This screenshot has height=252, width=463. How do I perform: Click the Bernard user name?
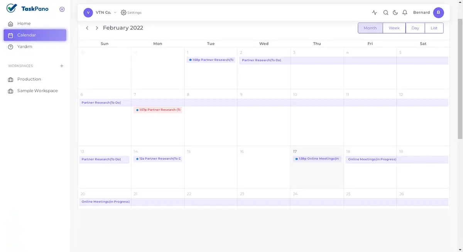[x=421, y=13]
